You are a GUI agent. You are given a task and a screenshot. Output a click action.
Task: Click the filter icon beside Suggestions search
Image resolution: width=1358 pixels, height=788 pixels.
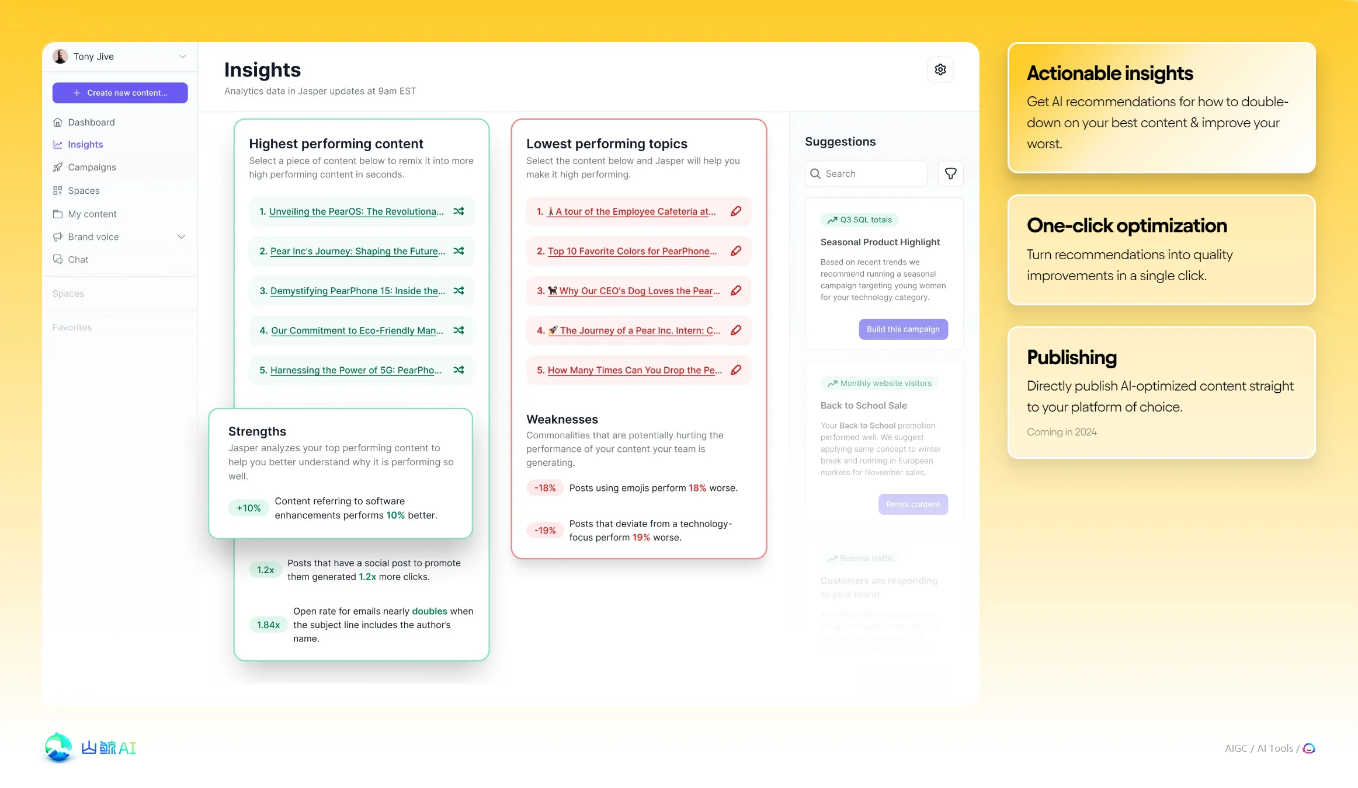tap(951, 174)
